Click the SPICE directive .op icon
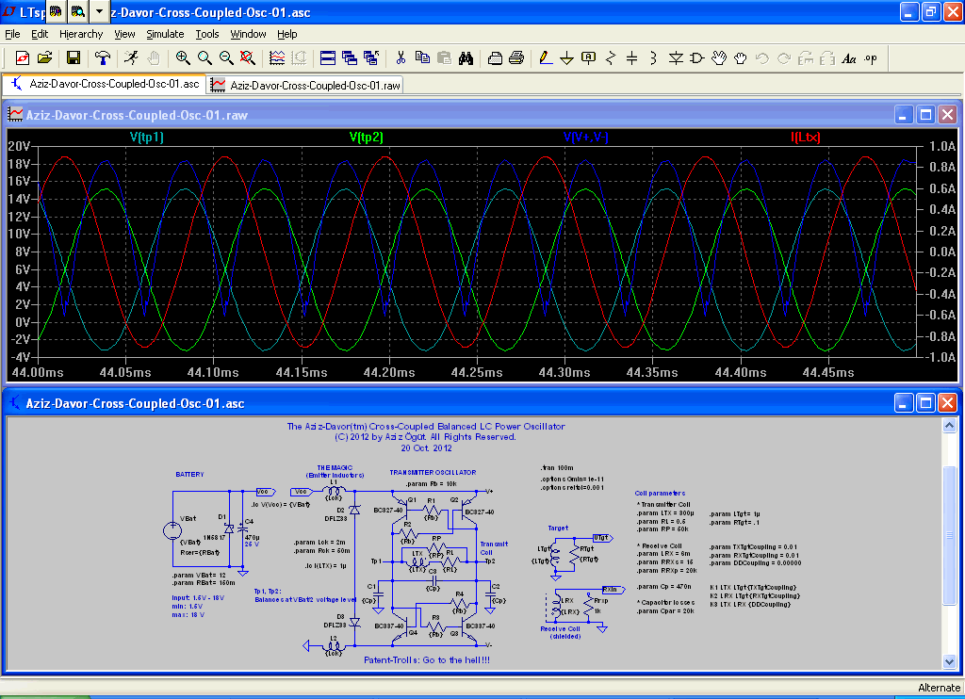The width and height of the screenshot is (965, 699). pos(870,57)
